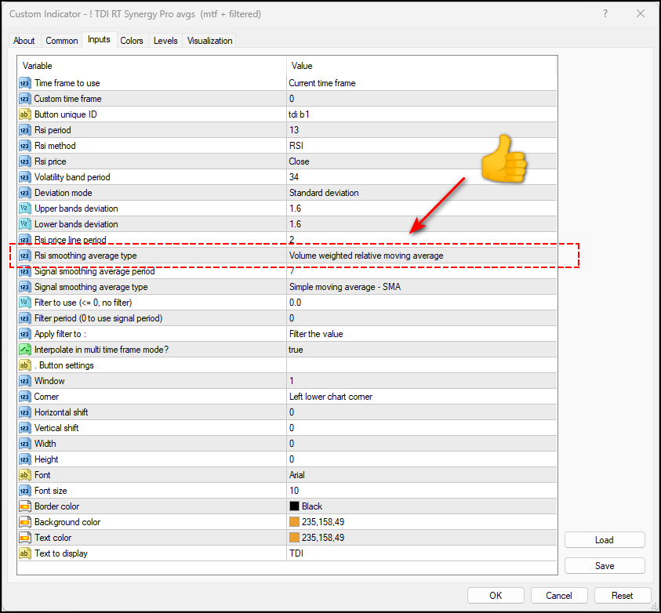
Task: Click the double-type icon beside Upper bands deviation
Action: tap(25, 209)
